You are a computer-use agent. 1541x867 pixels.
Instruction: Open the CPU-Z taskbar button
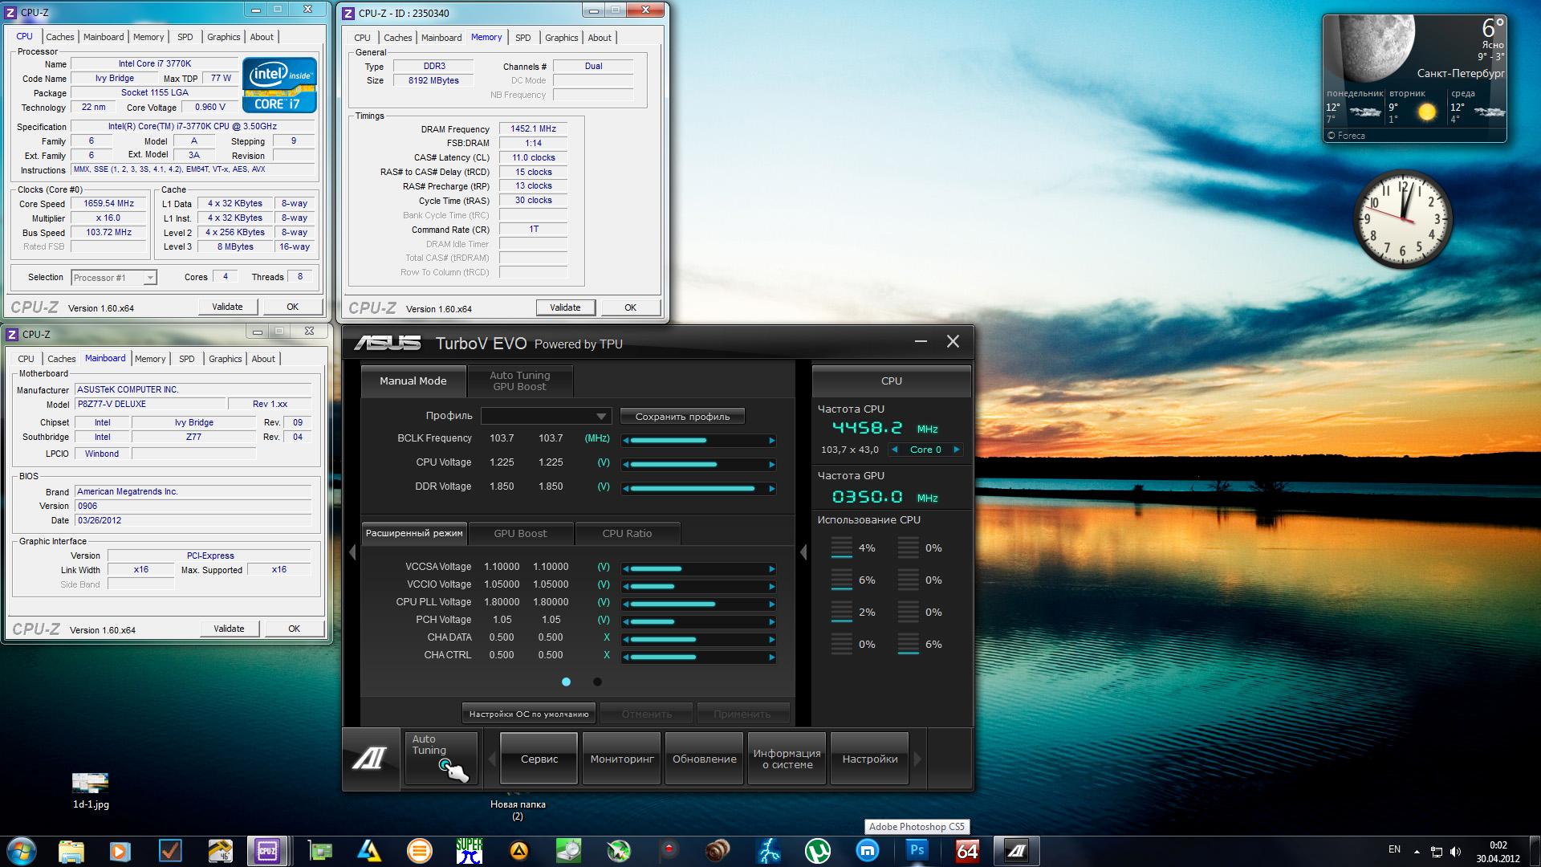pyautogui.click(x=266, y=851)
